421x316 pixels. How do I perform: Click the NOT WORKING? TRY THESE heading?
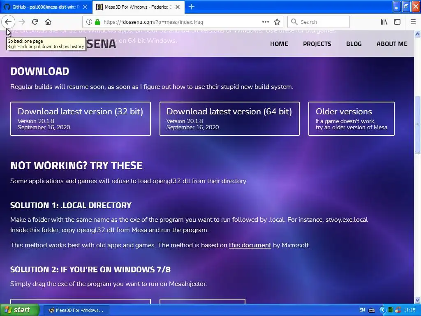click(x=76, y=165)
